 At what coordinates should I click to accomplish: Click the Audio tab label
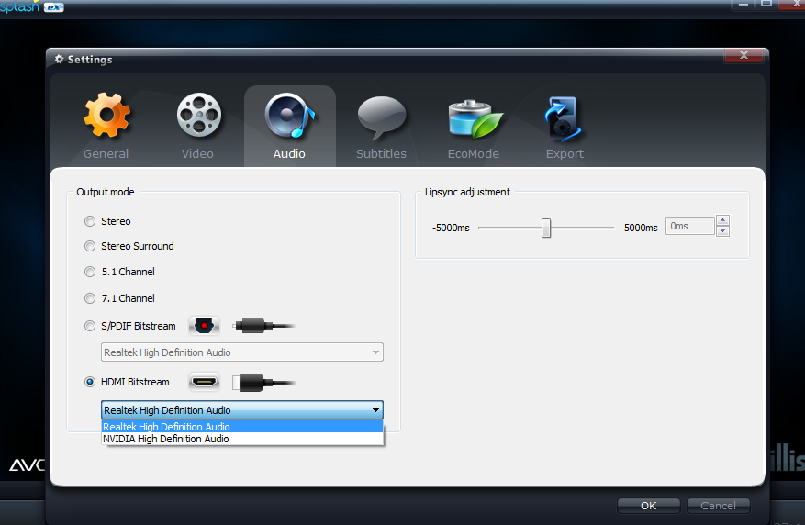pos(289,153)
